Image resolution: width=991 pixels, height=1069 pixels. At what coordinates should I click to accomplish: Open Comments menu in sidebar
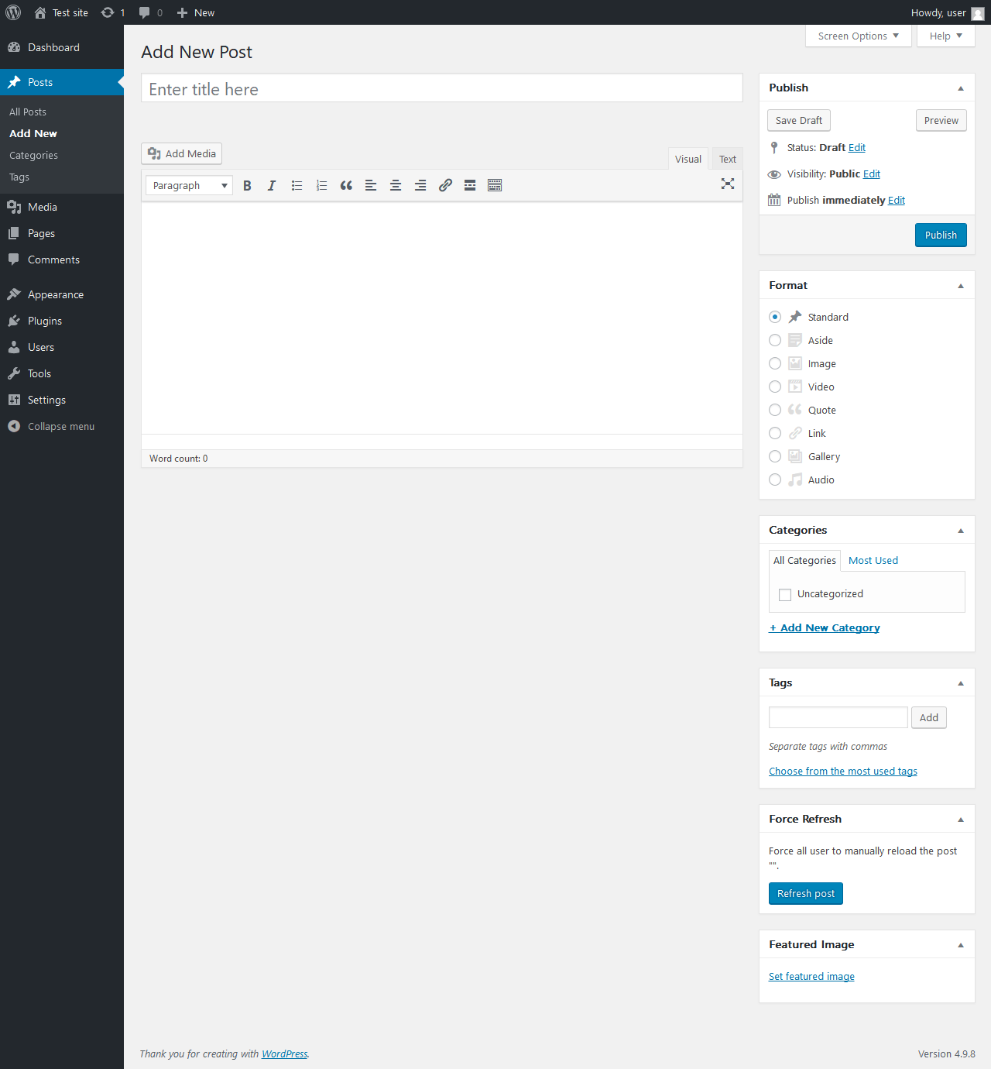point(62,260)
